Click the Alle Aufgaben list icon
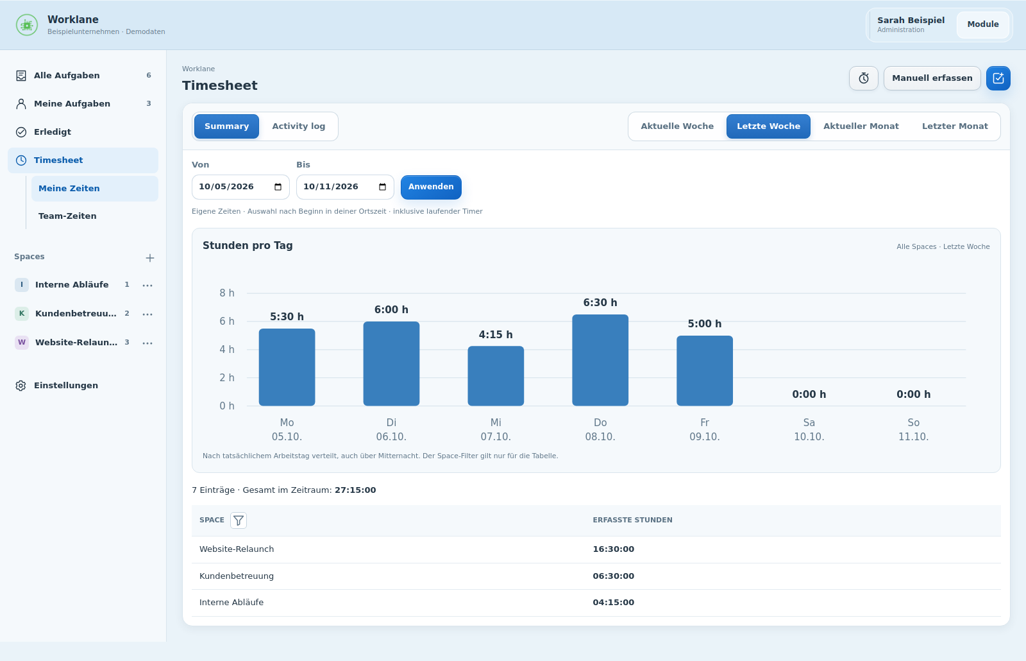Viewport: 1026px width, 661px height. tap(21, 76)
